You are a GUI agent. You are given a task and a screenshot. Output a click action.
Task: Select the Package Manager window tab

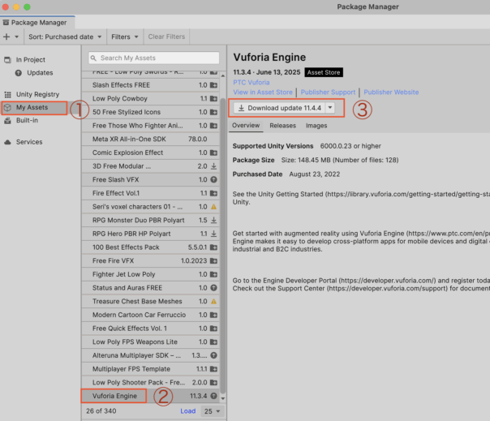(37, 23)
